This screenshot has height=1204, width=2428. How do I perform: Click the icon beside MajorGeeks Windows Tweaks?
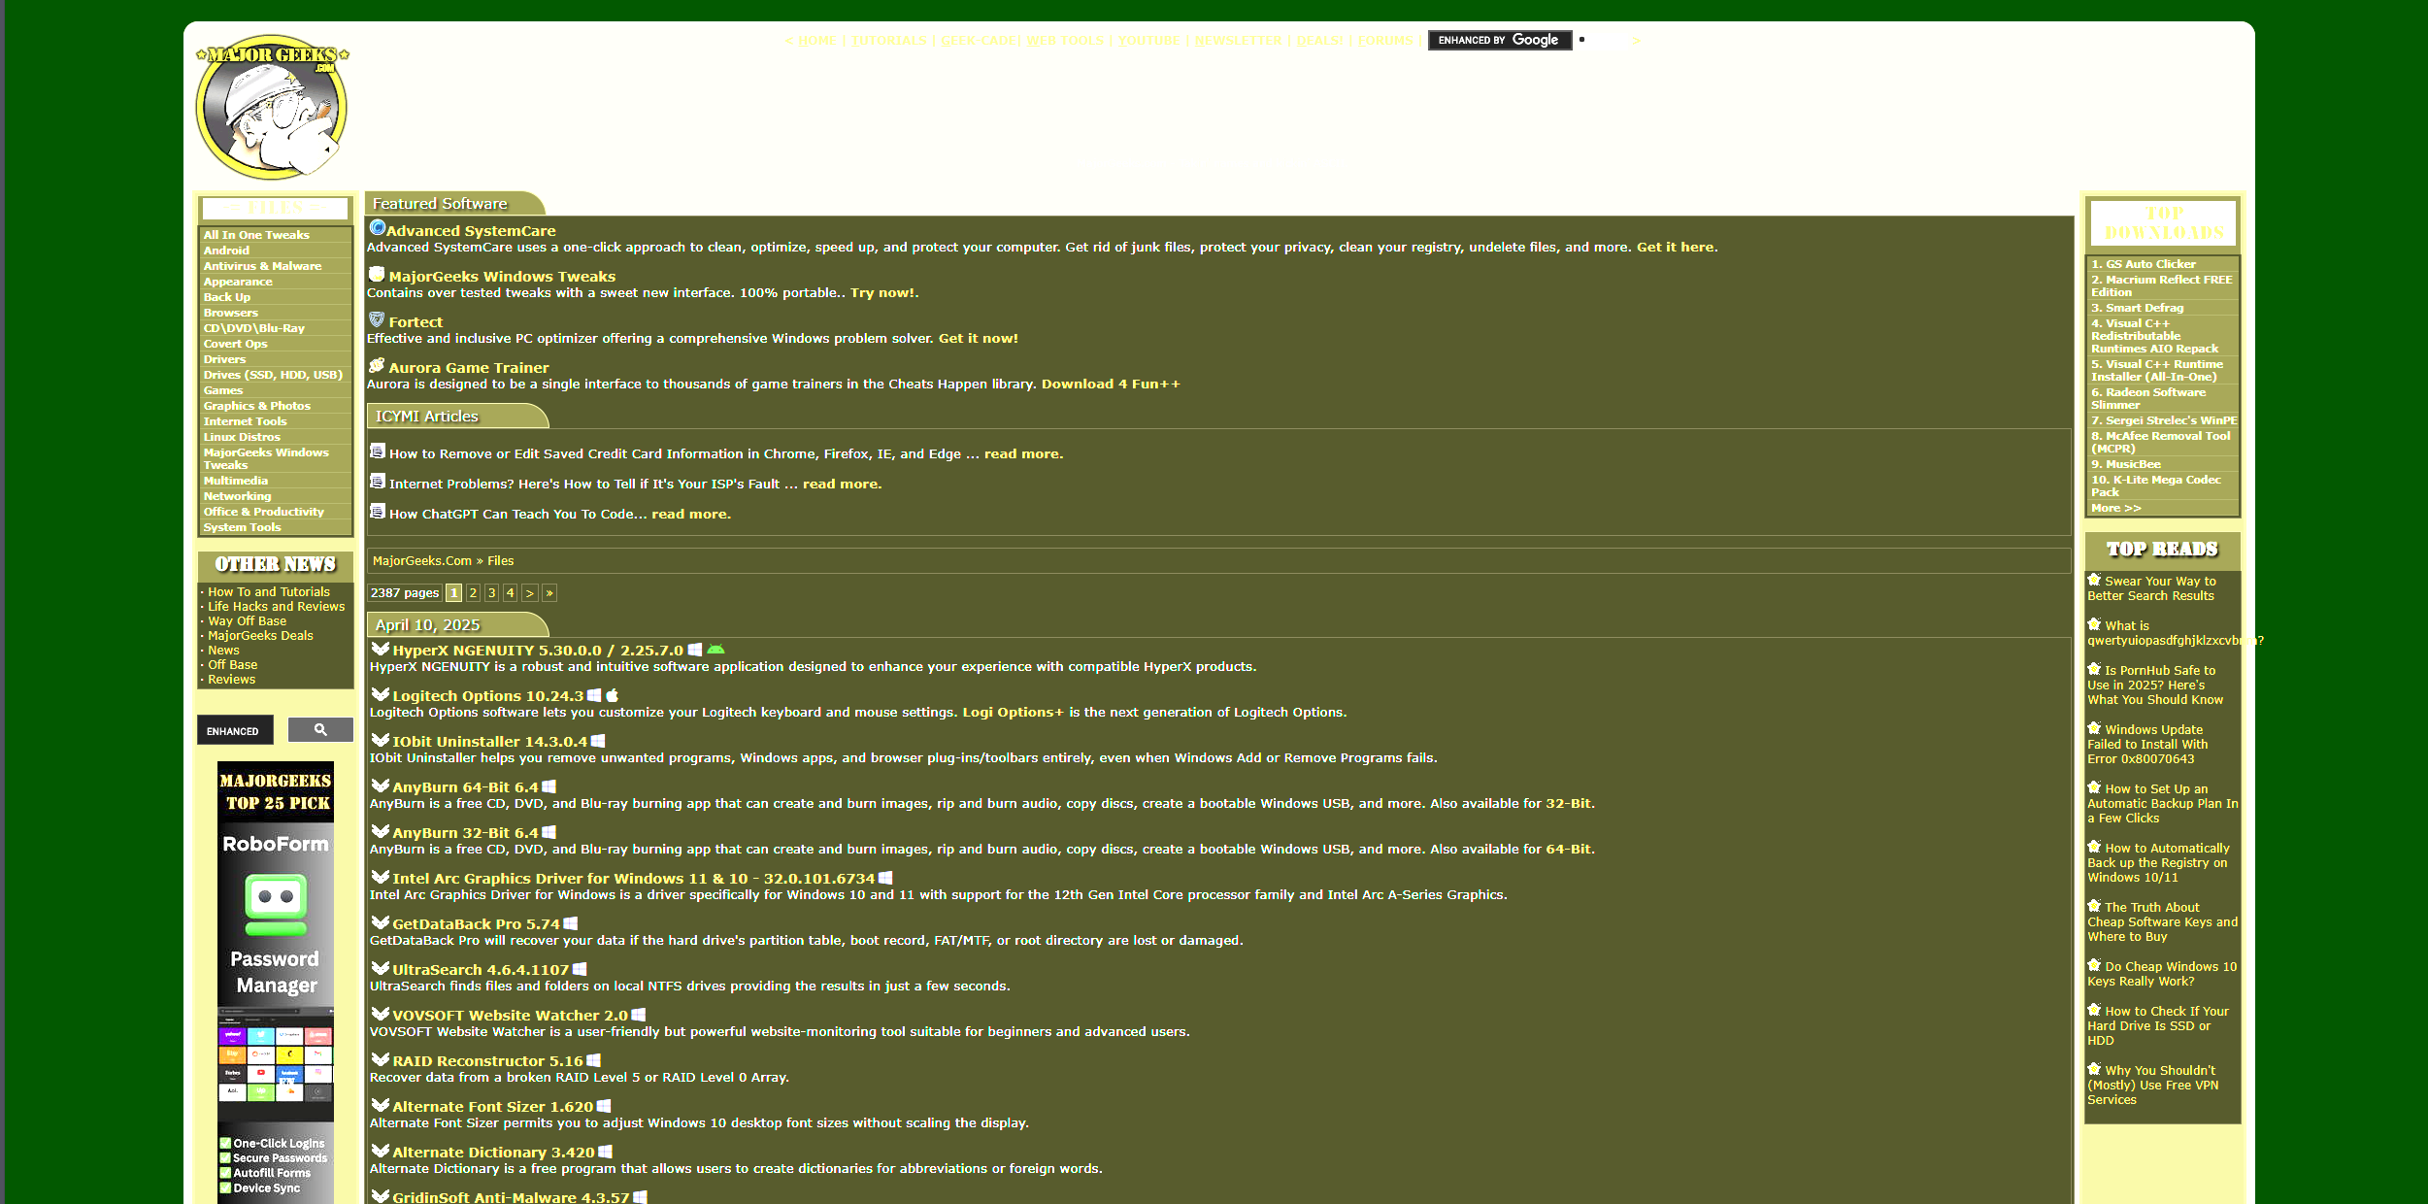(377, 275)
